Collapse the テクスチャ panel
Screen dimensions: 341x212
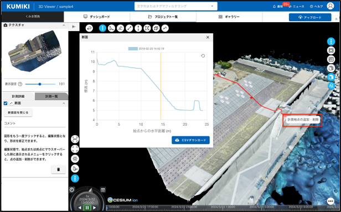(64, 25)
